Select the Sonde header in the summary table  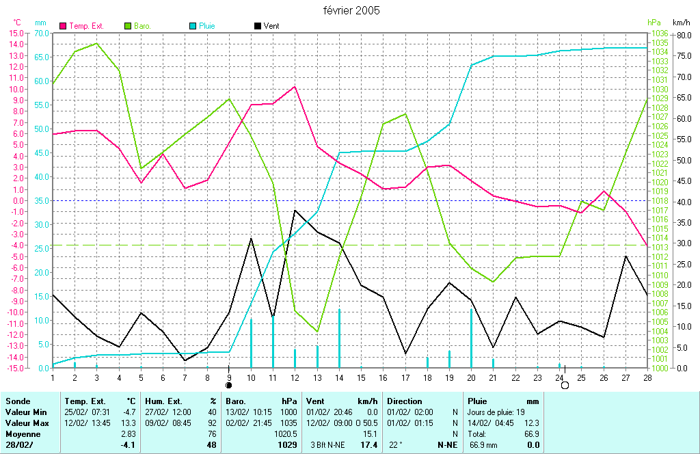point(18,401)
